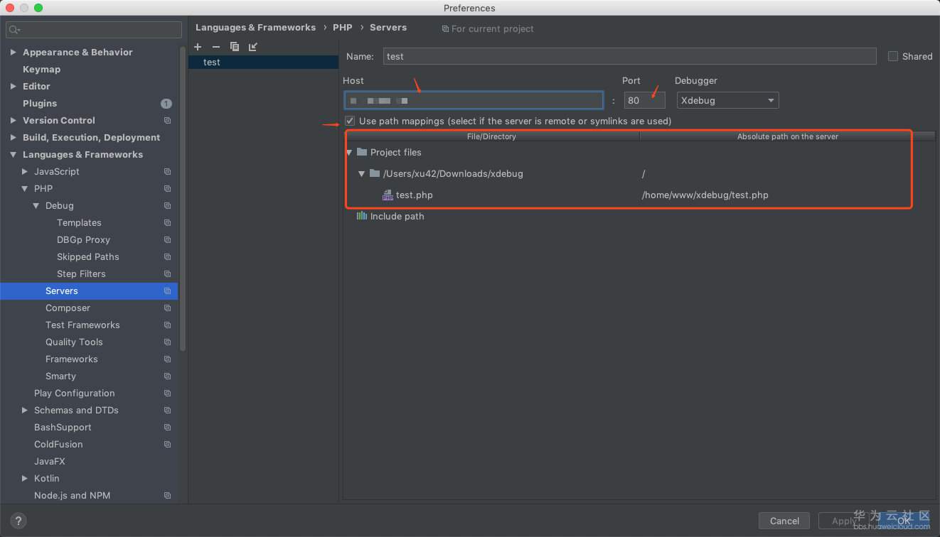Click the Name input field
The width and height of the screenshot is (940, 537).
pyautogui.click(x=630, y=56)
